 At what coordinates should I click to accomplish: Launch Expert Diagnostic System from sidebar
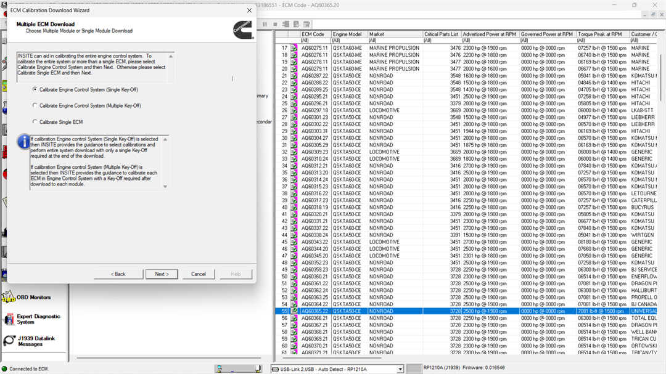[x=9, y=319]
